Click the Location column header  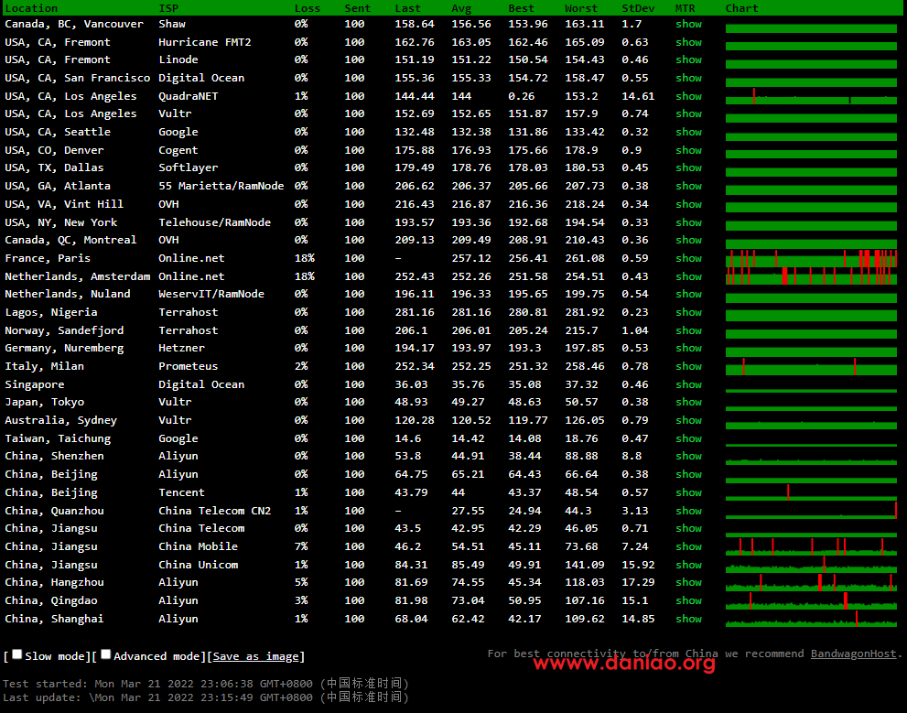(x=31, y=8)
